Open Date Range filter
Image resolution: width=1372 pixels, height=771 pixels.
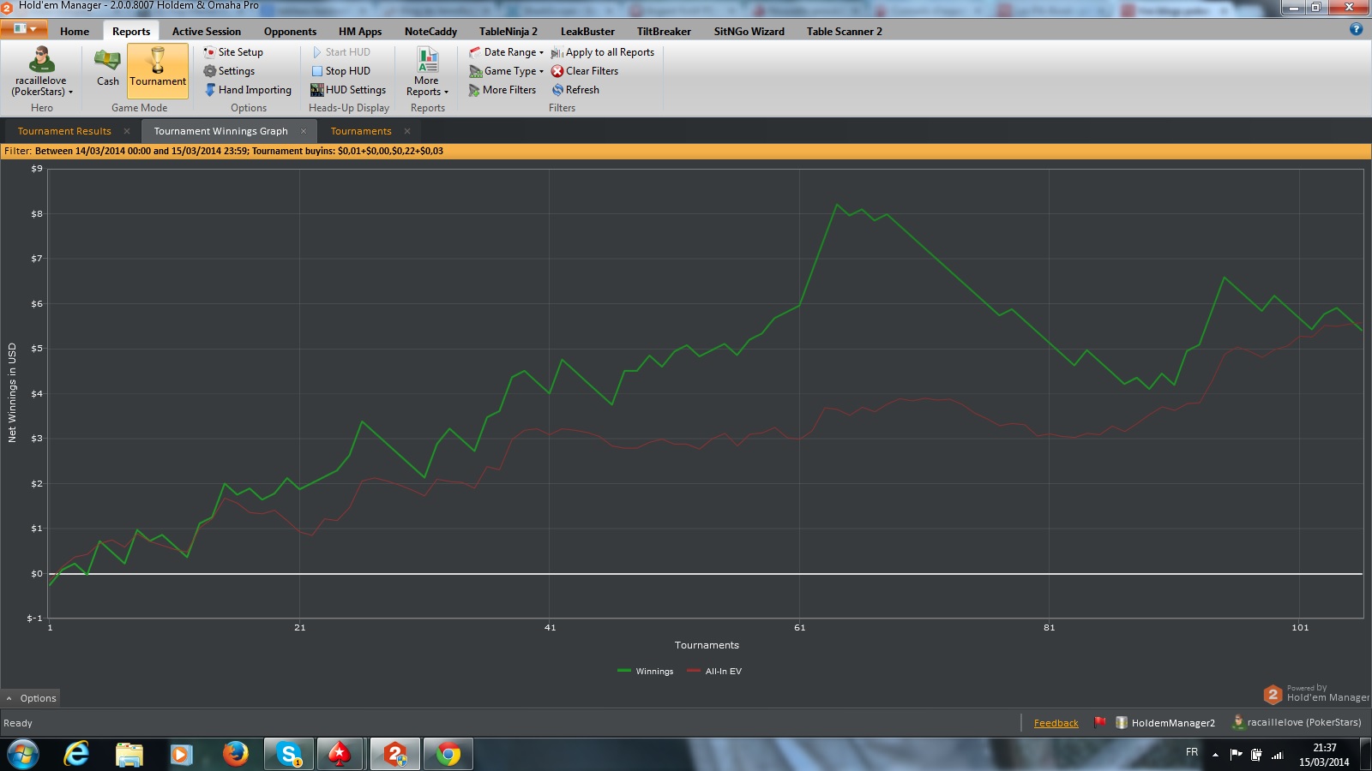tap(506, 52)
